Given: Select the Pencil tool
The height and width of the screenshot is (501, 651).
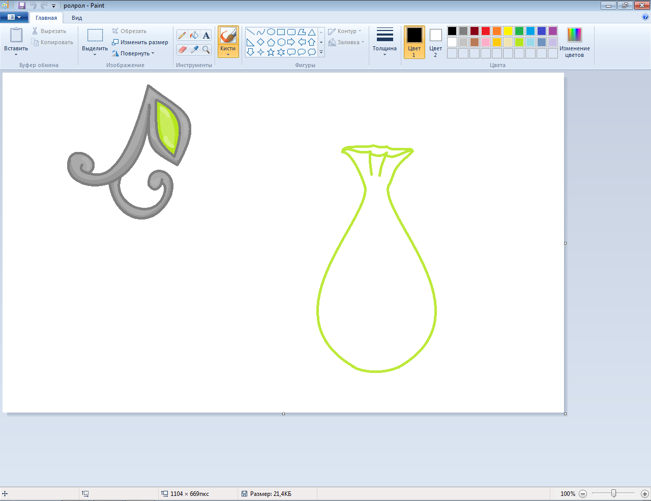Looking at the screenshot, I should tap(182, 35).
